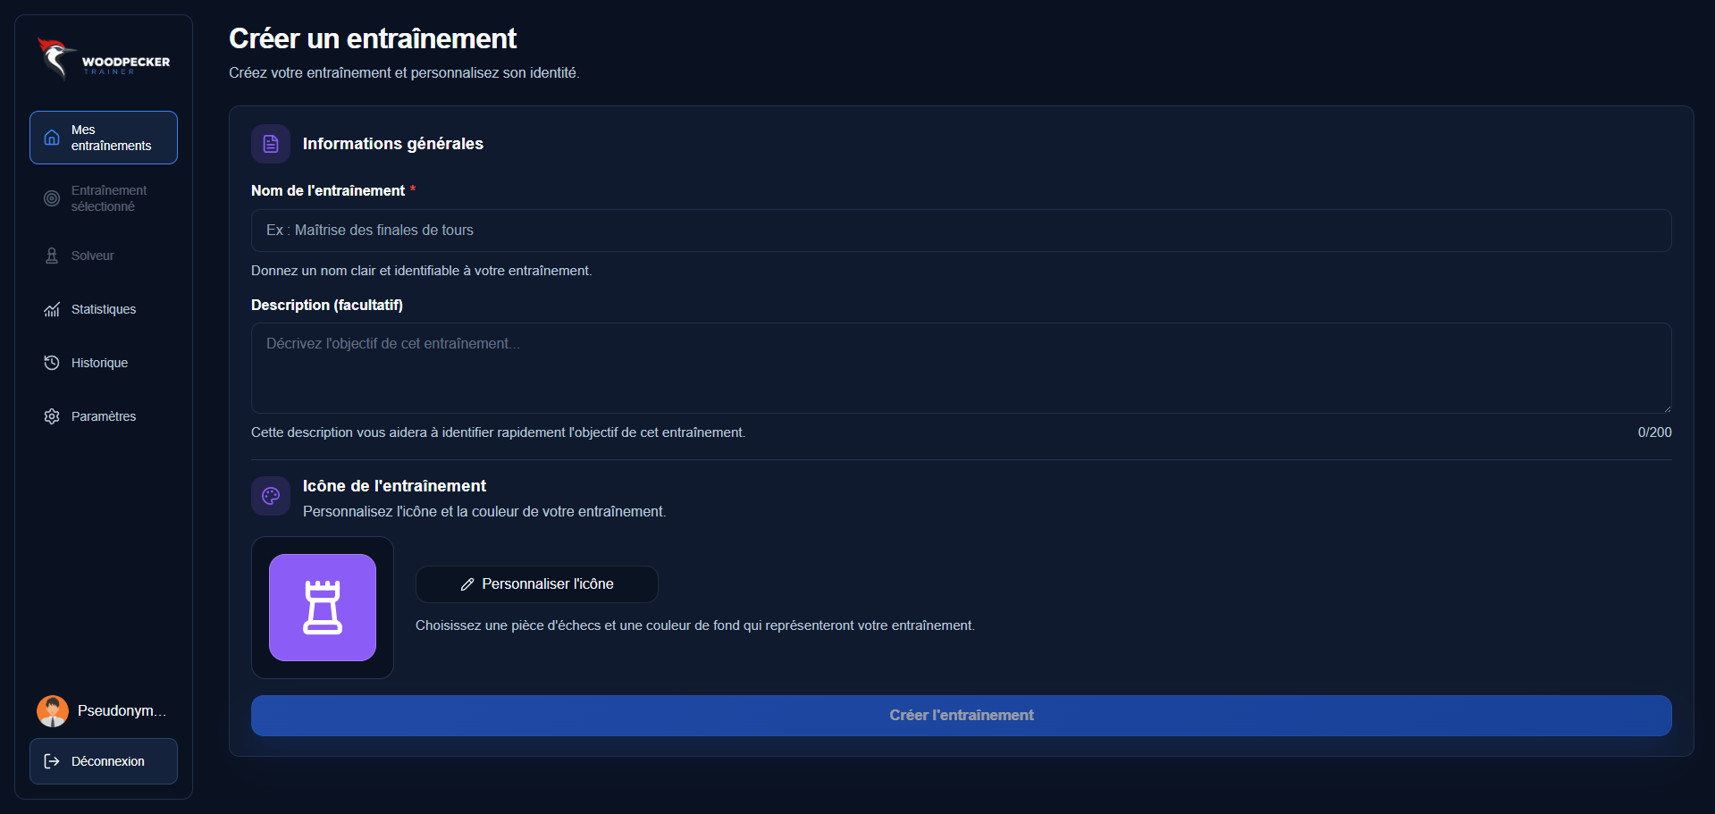This screenshot has height=814, width=1715.
Task: Click the user avatar picture
Action: [53, 711]
